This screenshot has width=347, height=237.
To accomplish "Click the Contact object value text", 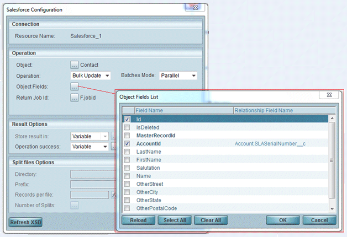I will pyautogui.click(x=89, y=65).
